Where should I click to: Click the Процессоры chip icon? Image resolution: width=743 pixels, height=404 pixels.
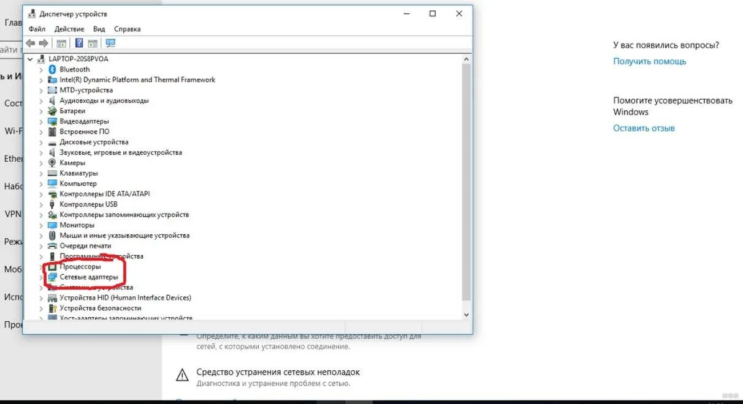click(x=53, y=266)
